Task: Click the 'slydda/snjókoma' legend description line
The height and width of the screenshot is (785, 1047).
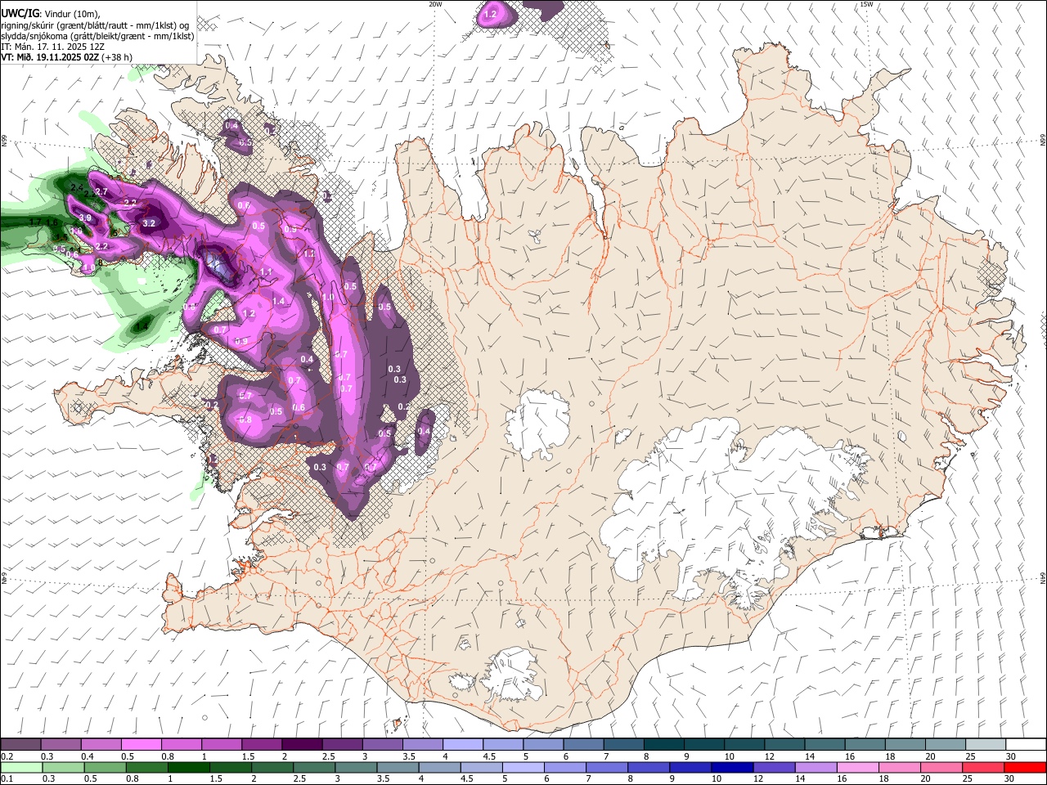Action: click(97, 36)
